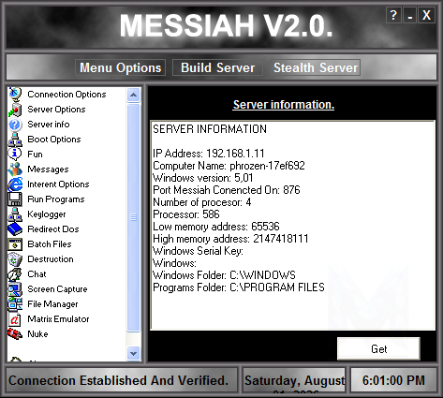This screenshot has height=398, width=443.
Task: Select the Chat list entry
Action: coord(37,274)
